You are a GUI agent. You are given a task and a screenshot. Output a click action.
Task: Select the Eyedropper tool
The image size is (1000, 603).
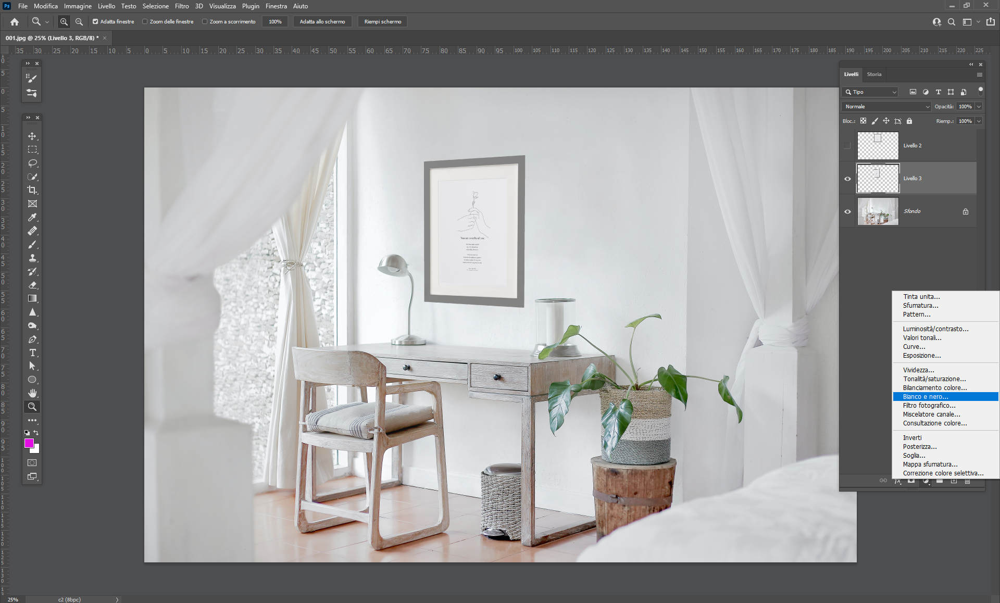(x=32, y=217)
